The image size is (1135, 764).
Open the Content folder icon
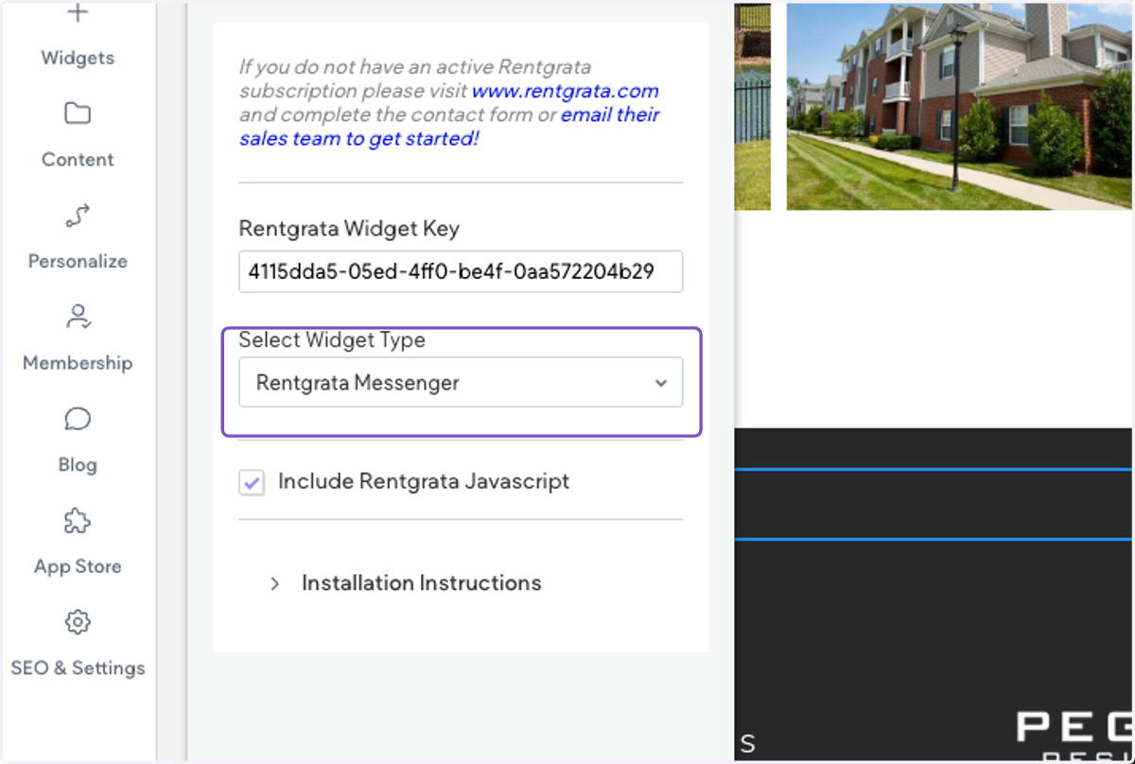coord(78,114)
